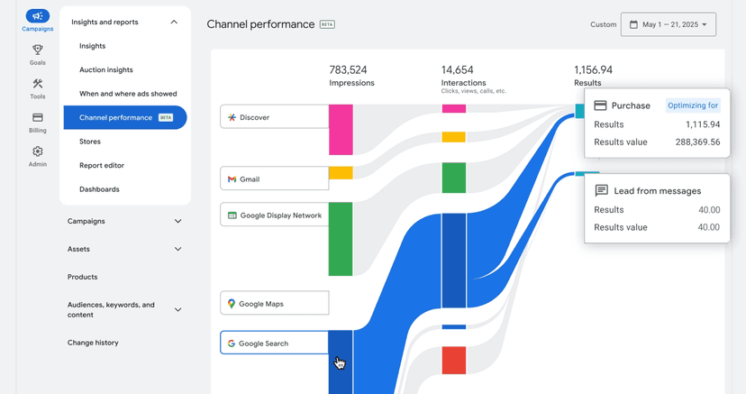
Task: Click the 14,654 interactions value
Action: (457, 70)
